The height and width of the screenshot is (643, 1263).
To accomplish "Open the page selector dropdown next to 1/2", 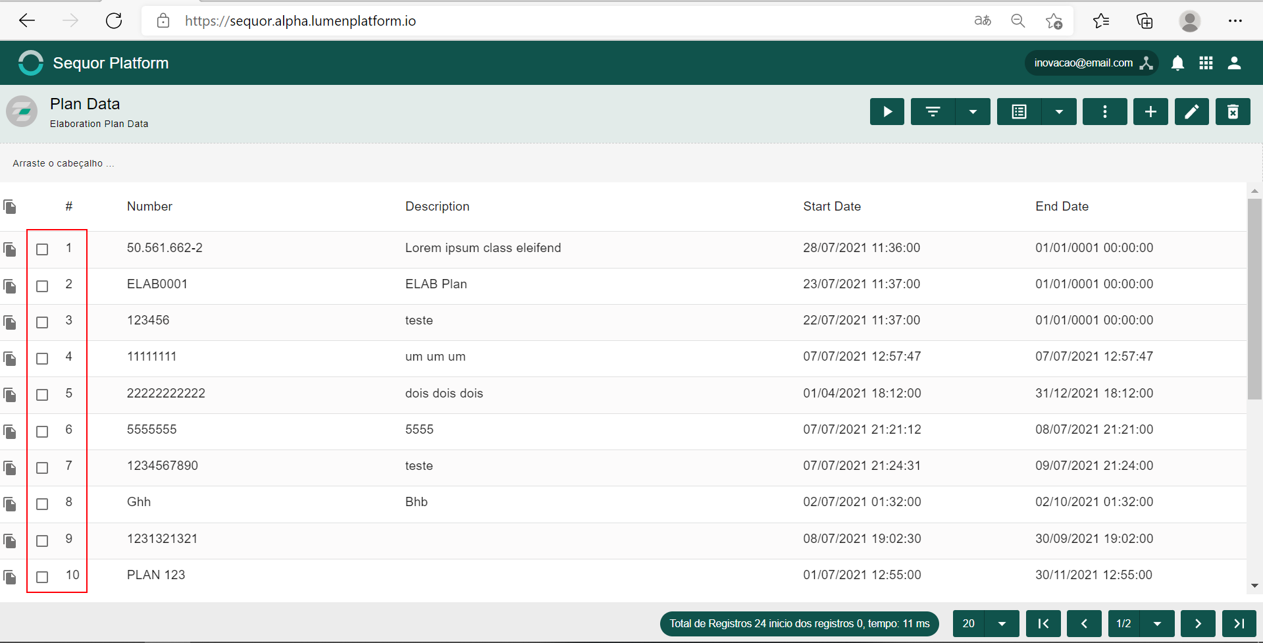I will coord(1157,624).
